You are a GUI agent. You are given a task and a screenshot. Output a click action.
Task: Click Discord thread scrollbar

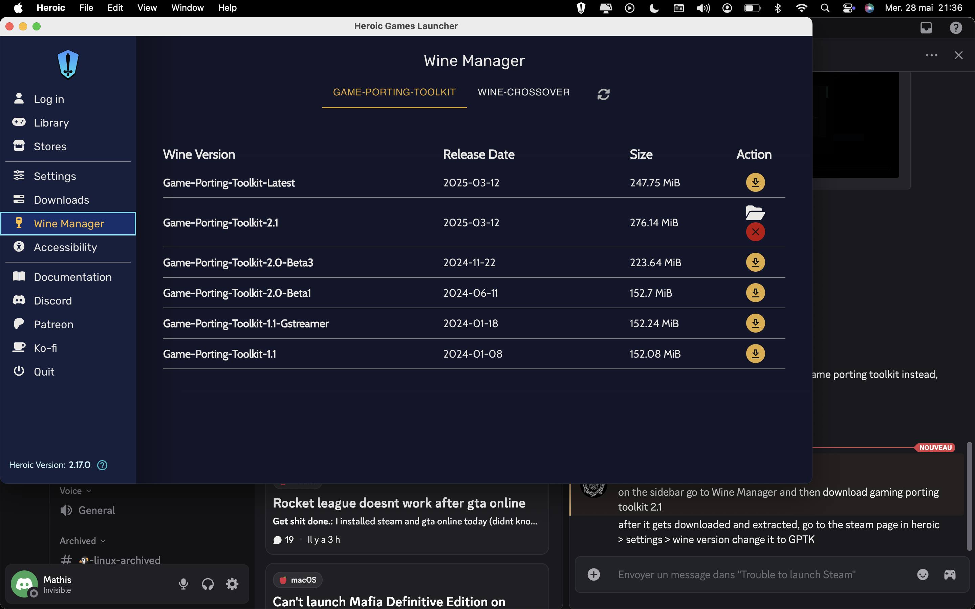969,496
